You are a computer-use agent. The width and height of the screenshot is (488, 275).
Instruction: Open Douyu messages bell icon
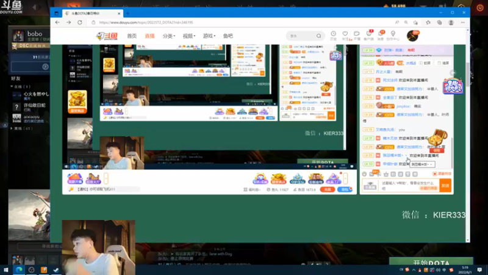click(x=381, y=35)
